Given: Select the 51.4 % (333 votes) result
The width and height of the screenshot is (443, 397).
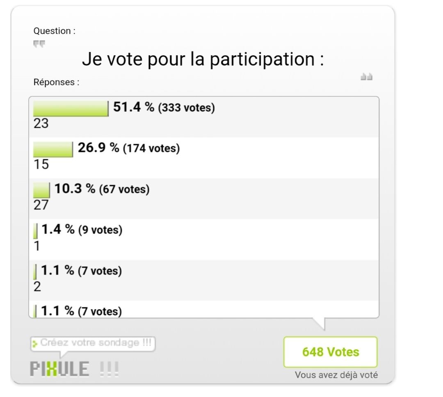Looking at the screenshot, I should pos(164,107).
